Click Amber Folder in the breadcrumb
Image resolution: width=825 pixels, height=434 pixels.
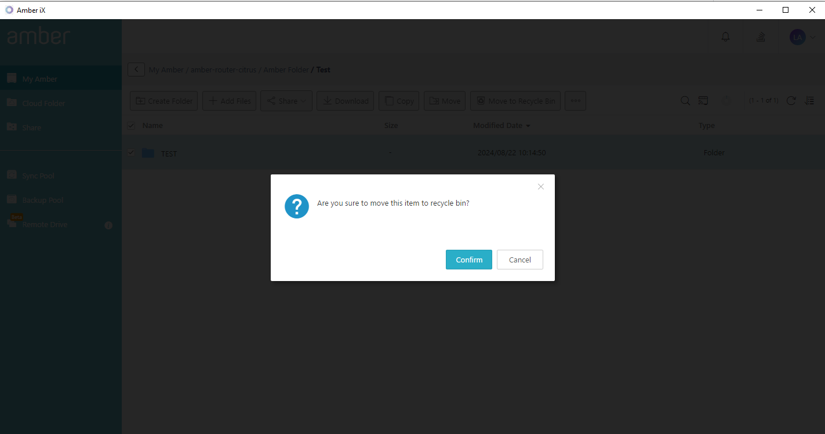(x=286, y=70)
